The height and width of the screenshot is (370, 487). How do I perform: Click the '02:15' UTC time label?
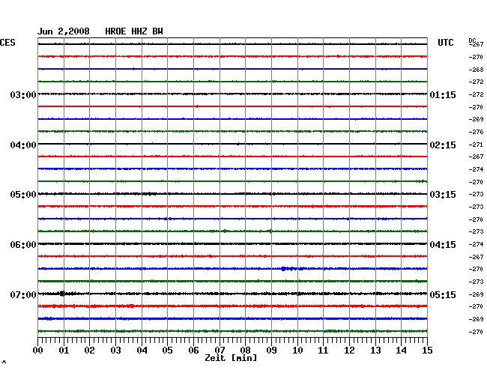coord(443,145)
